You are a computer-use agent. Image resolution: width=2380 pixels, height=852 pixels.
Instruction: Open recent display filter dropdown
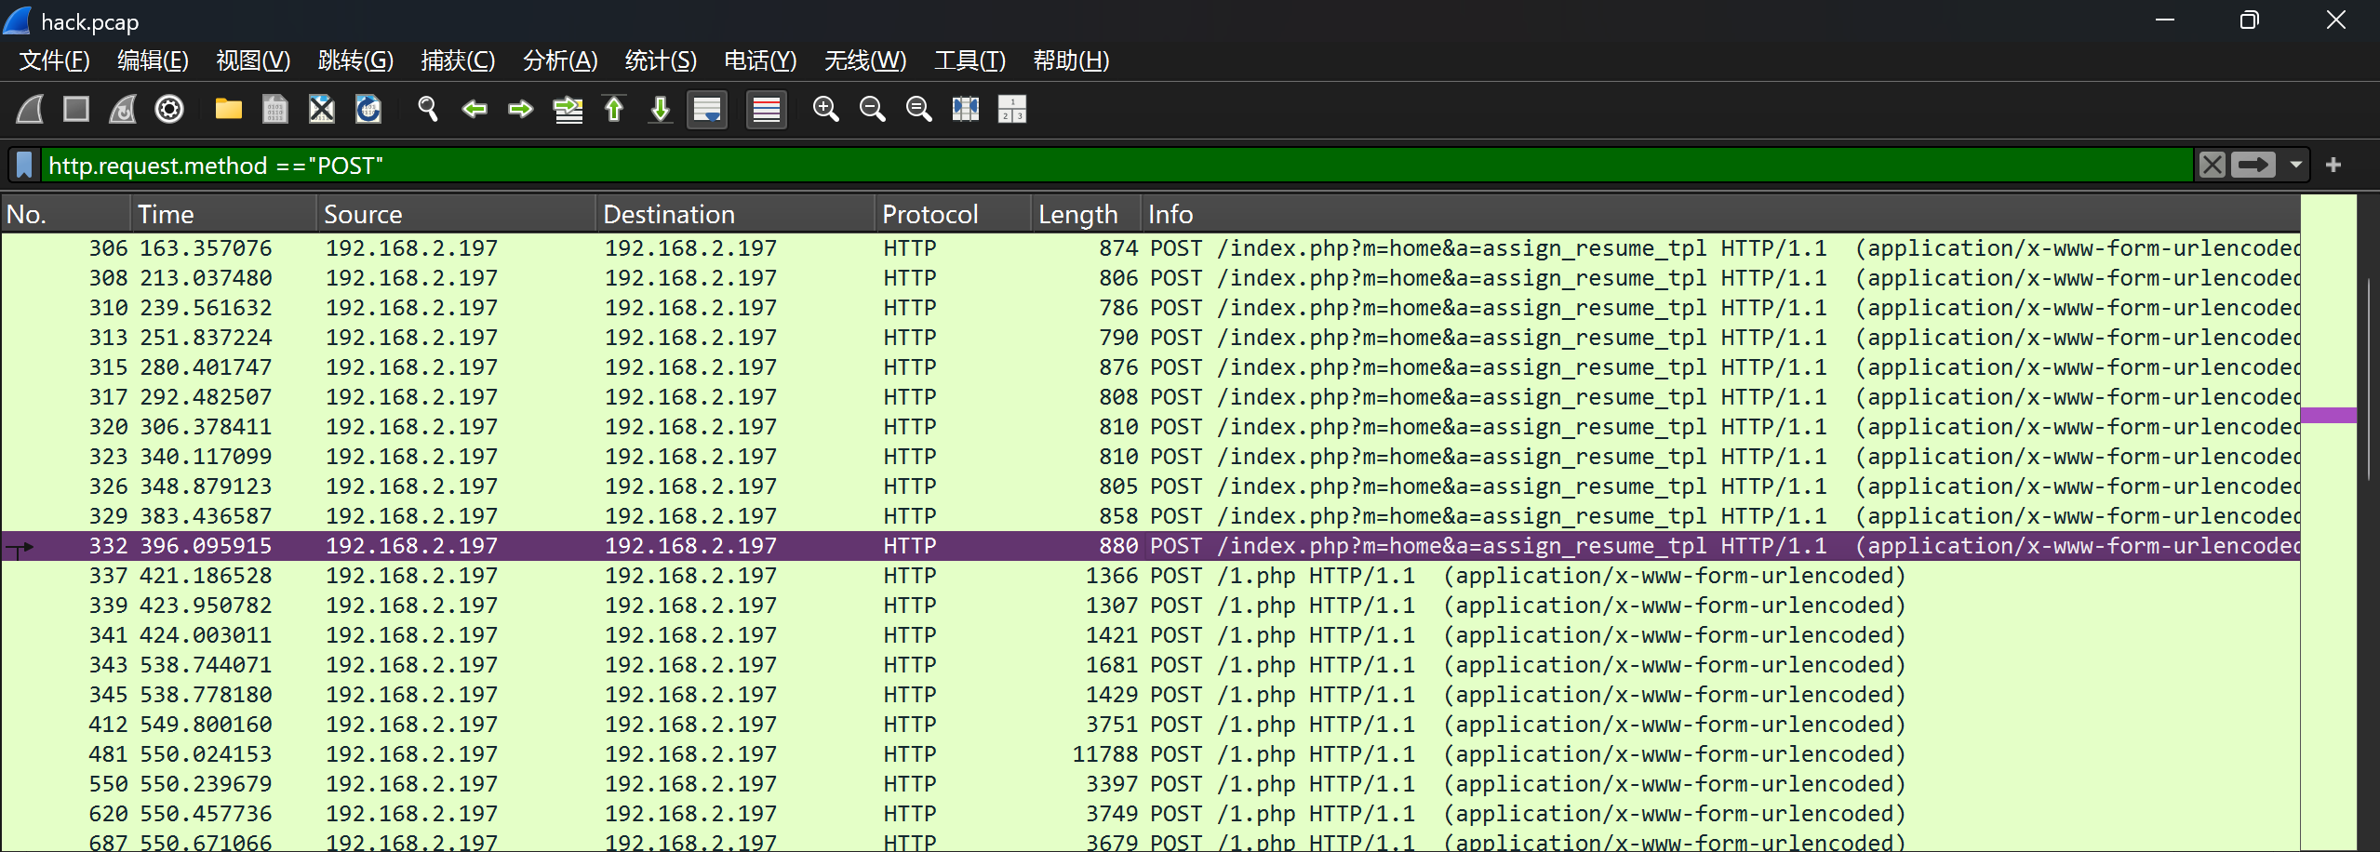(2296, 166)
